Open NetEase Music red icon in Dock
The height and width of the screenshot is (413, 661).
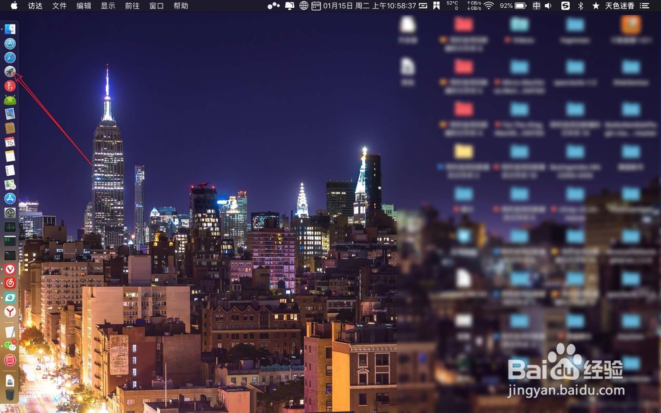click(10, 283)
